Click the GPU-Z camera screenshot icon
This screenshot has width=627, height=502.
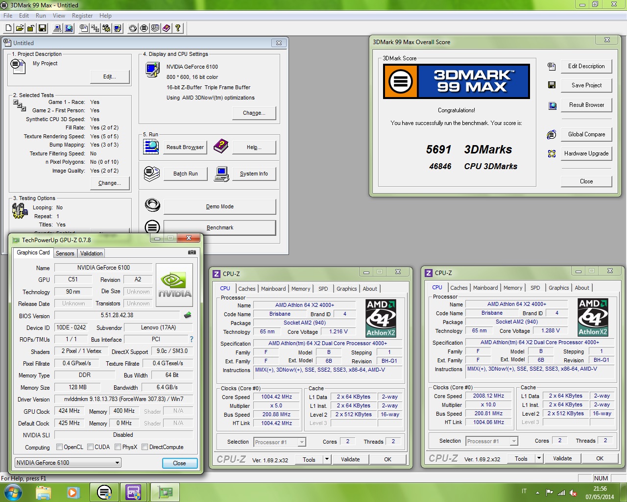(x=192, y=252)
